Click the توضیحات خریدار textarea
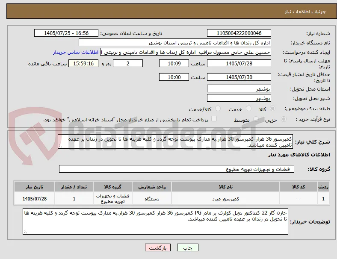The width and height of the screenshot is (337, 259). [155, 221]
